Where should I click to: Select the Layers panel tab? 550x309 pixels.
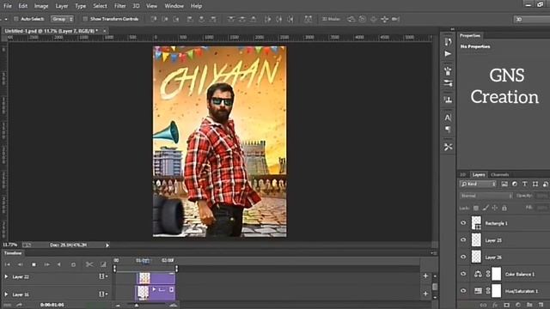pyautogui.click(x=479, y=174)
